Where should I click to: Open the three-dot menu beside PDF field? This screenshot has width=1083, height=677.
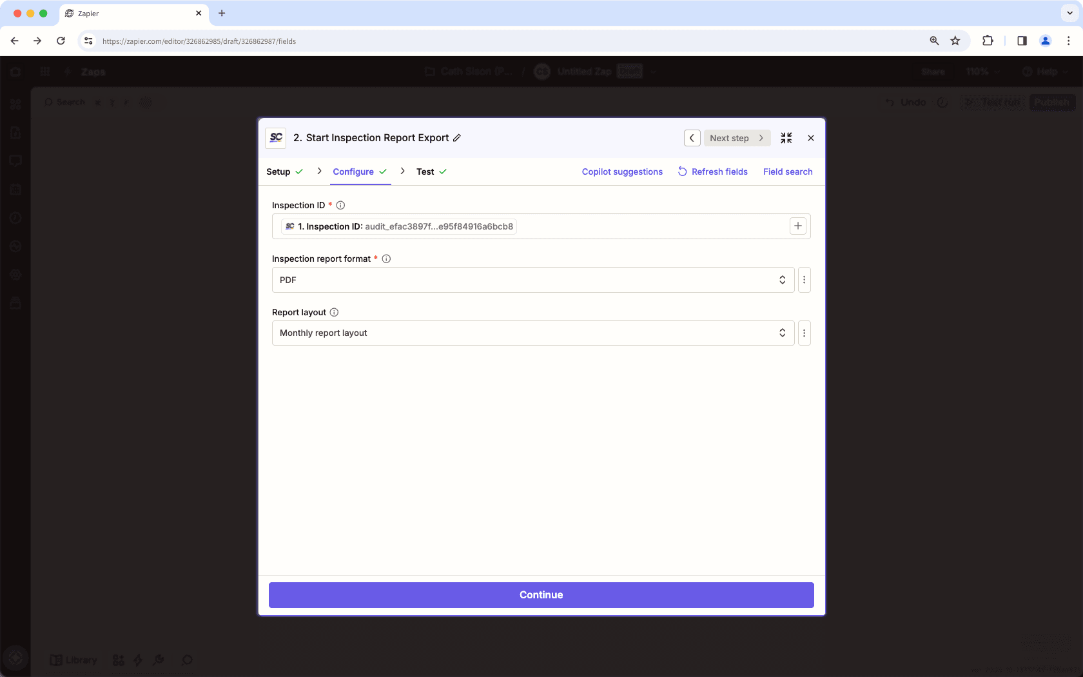804,279
